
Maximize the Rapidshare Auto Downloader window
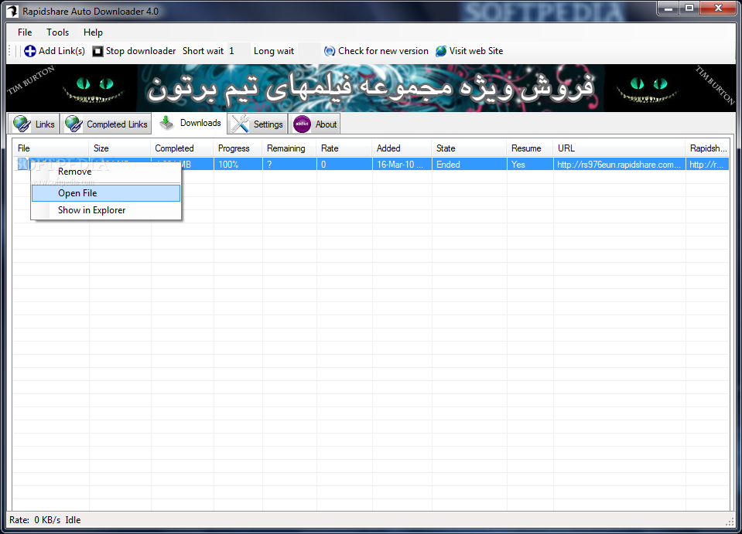(689, 8)
